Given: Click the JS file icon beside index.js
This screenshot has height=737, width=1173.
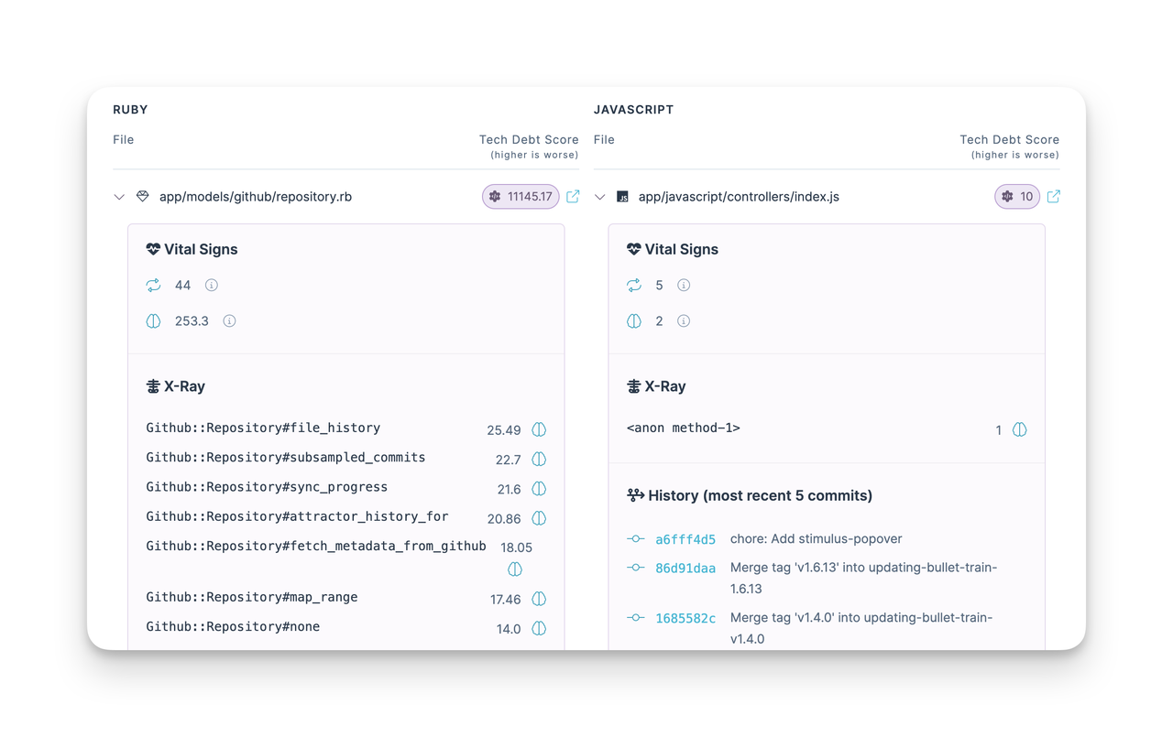Looking at the screenshot, I should tap(622, 197).
